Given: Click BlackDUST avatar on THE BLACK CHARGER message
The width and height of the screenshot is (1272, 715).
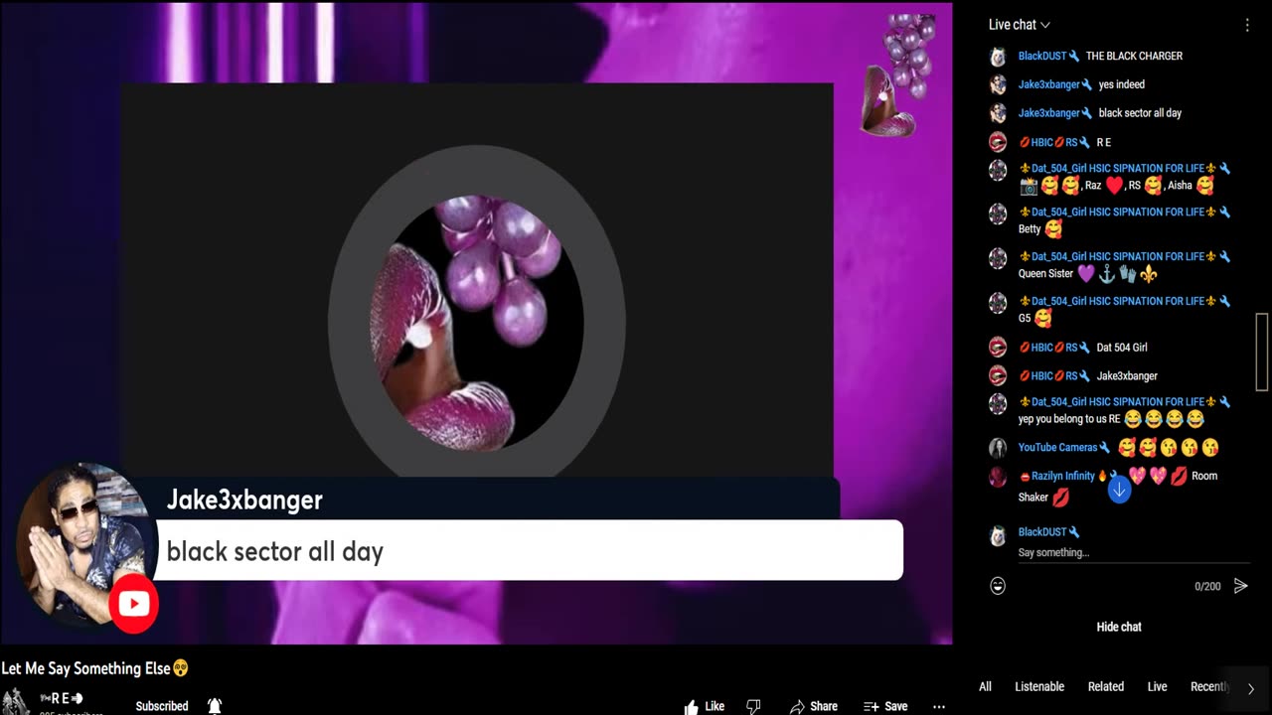Looking at the screenshot, I should [x=998, y=57].
